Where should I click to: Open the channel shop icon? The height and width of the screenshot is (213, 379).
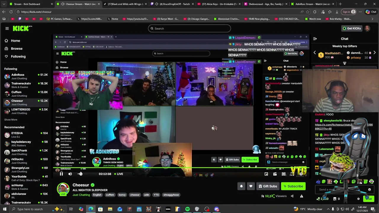(335, 199)
